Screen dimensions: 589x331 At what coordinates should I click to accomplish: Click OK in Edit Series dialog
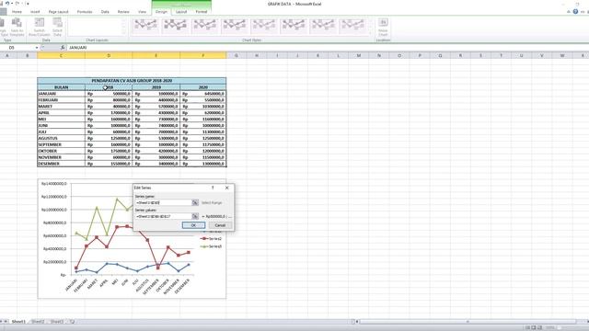(193, 225)
